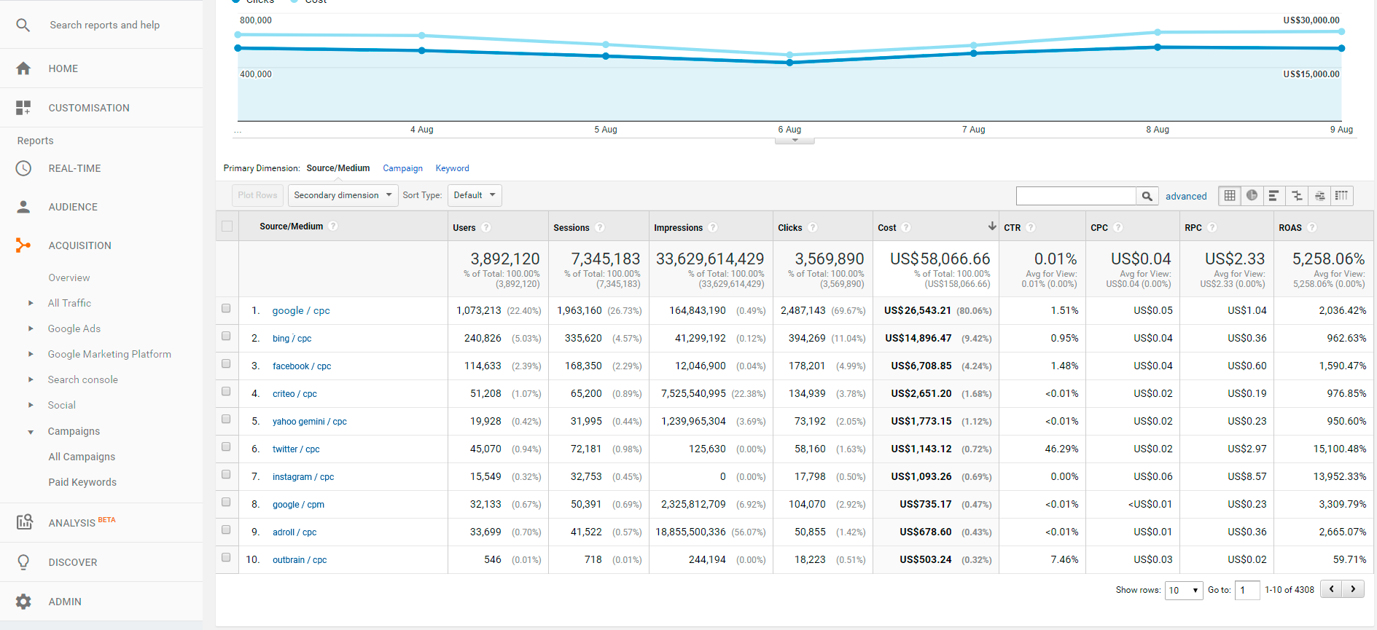Screen dimensions: 1377x630
Task: Switch to the Pivot view icon
Action: (1341, 195)
